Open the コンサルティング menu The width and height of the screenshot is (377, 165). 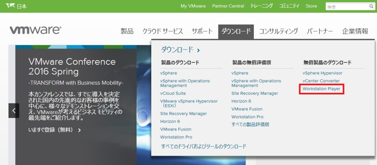pyautogui.click(x=278, y=31)
